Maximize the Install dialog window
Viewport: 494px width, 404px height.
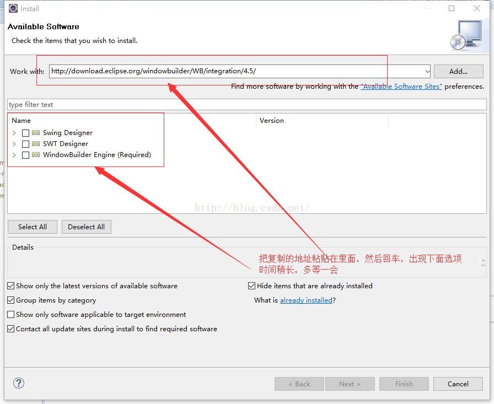click(452, 8)
